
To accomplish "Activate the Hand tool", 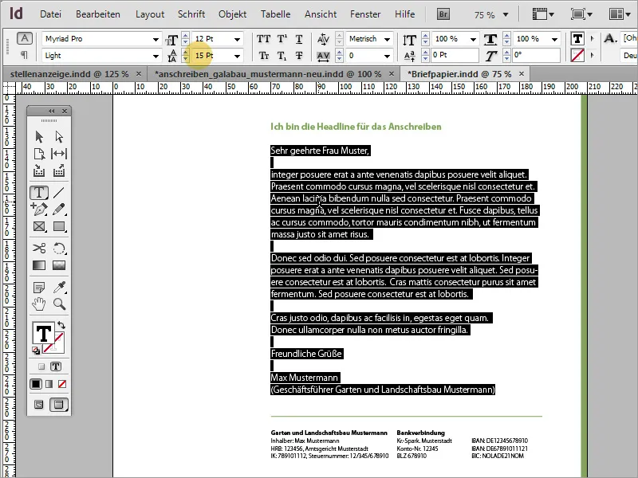I will [39, 304].
